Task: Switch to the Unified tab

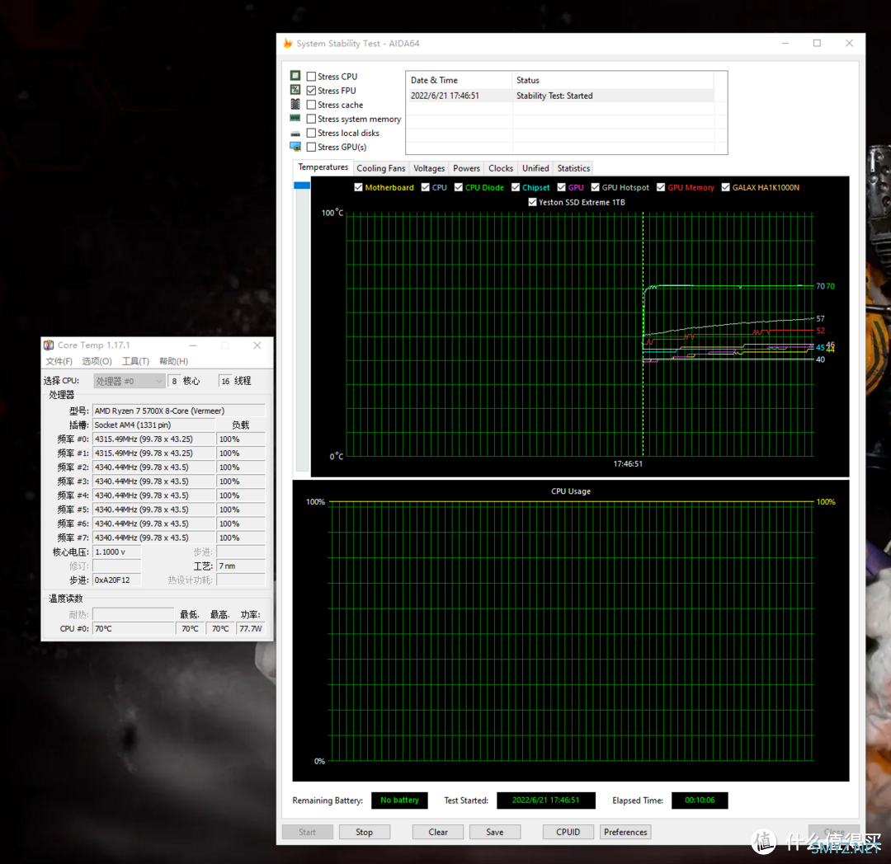Action: [535, 168]
